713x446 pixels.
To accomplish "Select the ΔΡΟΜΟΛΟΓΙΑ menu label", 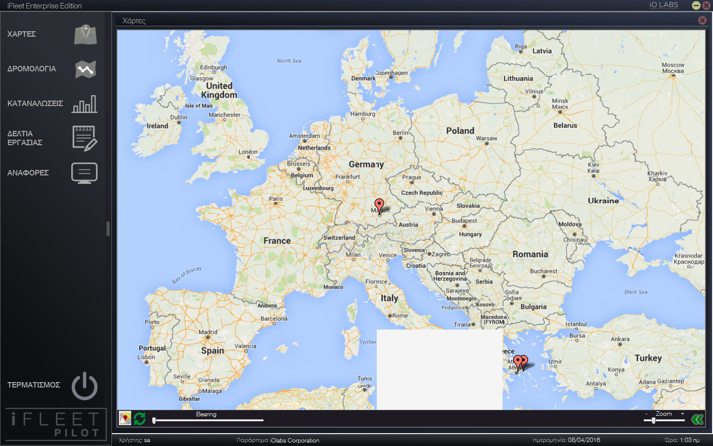I will point(32,69).
